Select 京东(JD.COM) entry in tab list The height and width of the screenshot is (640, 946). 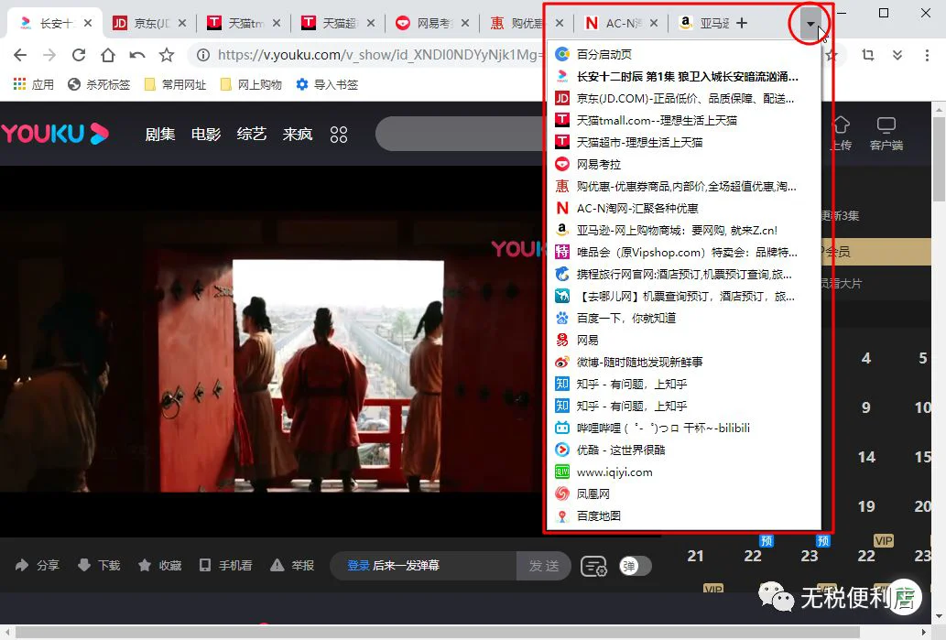click(683, 98)
